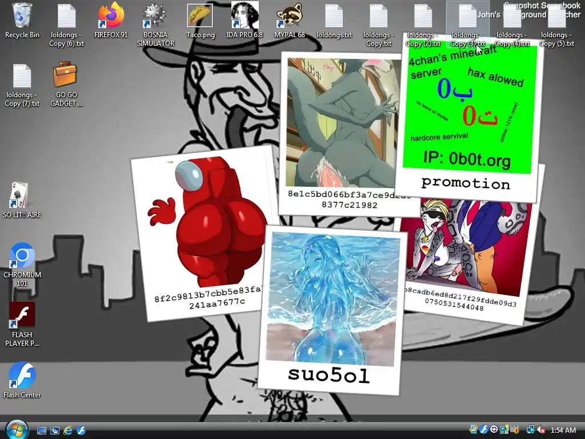Open the Flash tray icon in notification area
Image resolution: width=585 pixels, height=439 pixels.
point(484,430)
